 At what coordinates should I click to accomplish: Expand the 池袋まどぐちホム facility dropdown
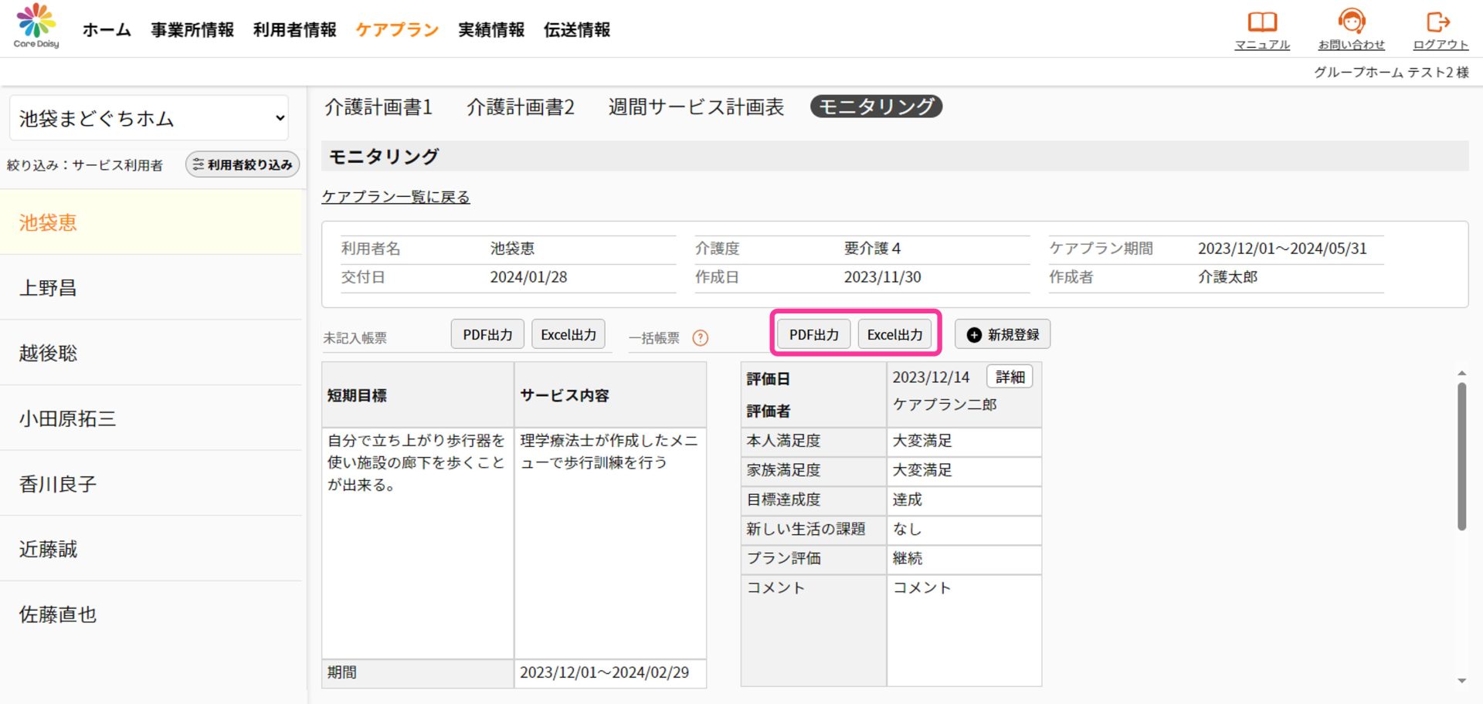[149, 118]
